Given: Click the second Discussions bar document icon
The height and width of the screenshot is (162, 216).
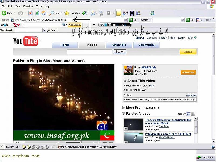Looking at the screenshot, I should click(x=29, y=147).
